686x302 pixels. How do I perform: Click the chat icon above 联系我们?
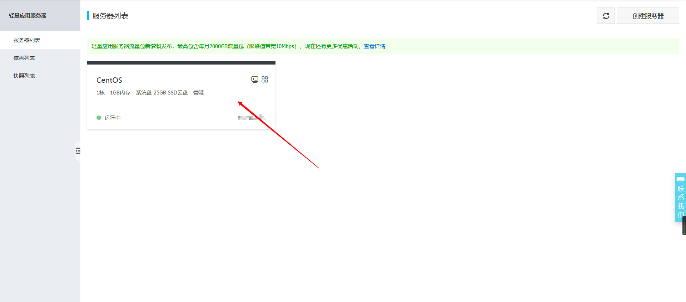click(x=680, y=179)
